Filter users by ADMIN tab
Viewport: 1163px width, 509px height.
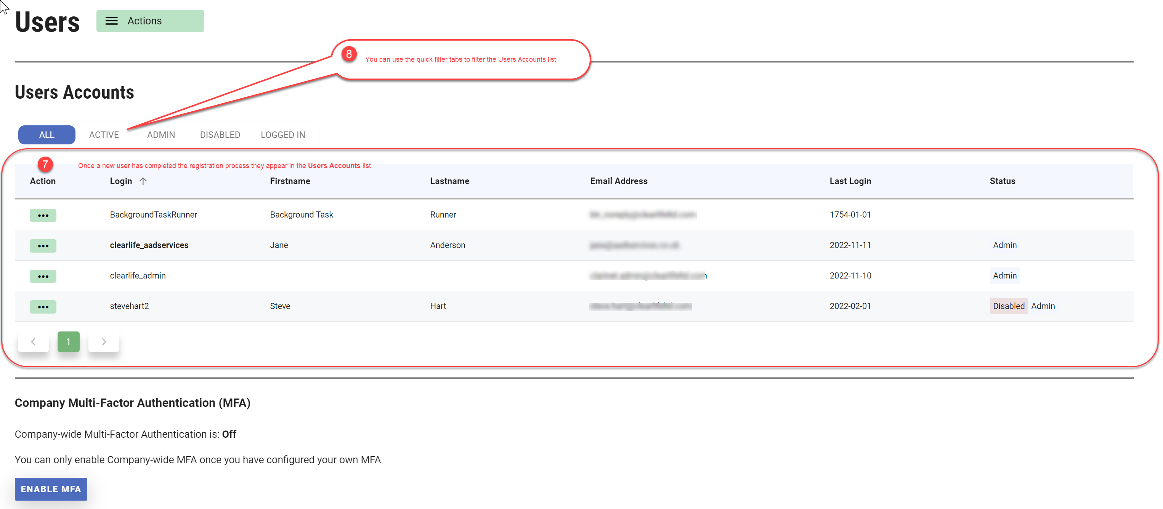pyautogui.click(x=161, y=135)
